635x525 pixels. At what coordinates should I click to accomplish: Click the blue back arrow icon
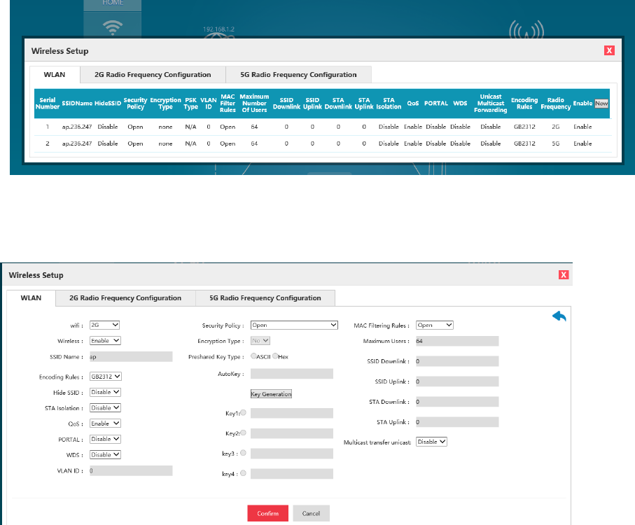click(559, 316)
